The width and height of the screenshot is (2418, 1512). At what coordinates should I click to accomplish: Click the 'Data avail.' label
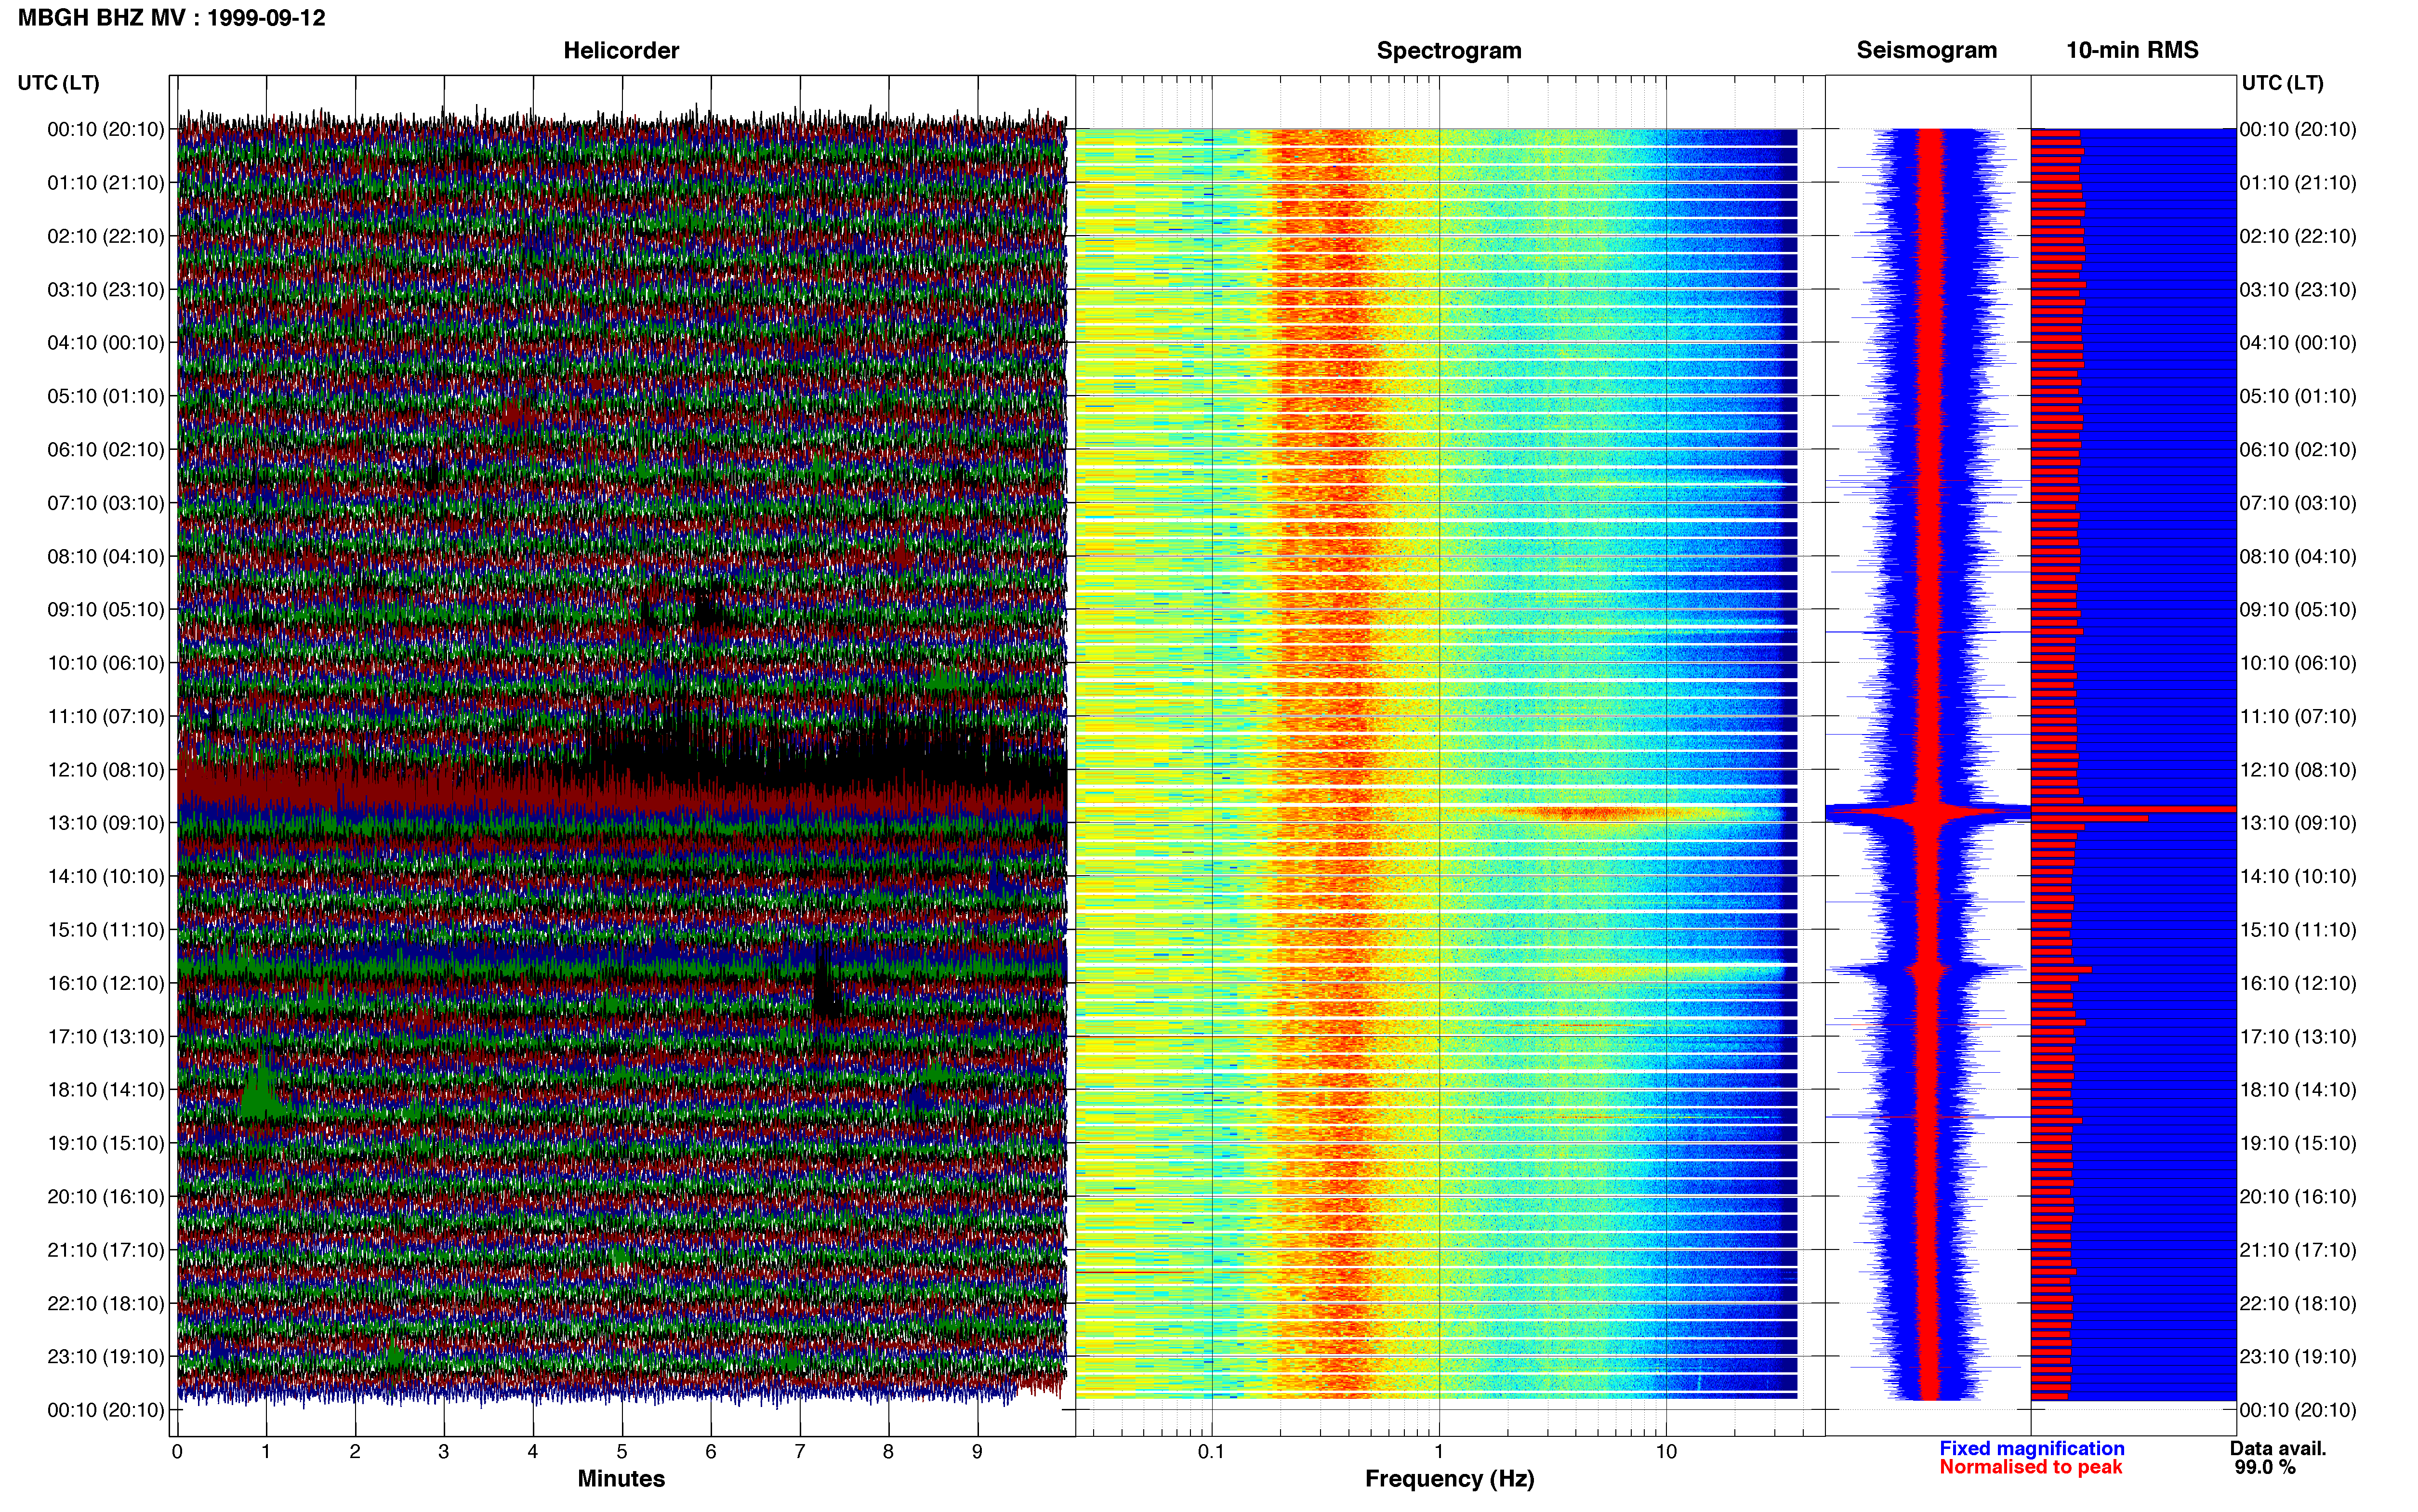point(2278,1448)
